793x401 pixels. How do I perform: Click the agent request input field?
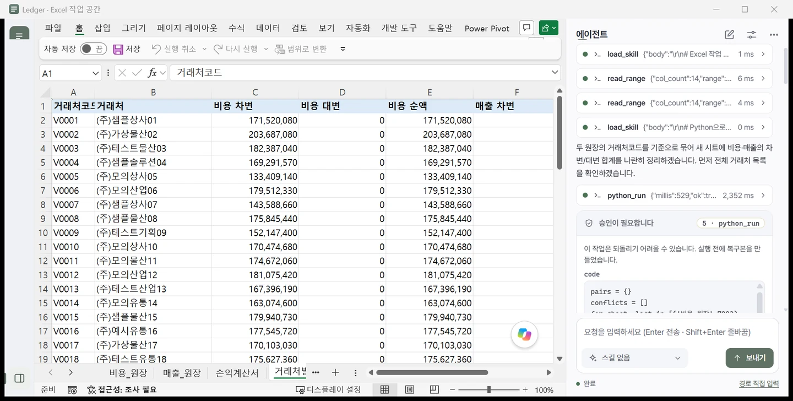pos(677,332)
